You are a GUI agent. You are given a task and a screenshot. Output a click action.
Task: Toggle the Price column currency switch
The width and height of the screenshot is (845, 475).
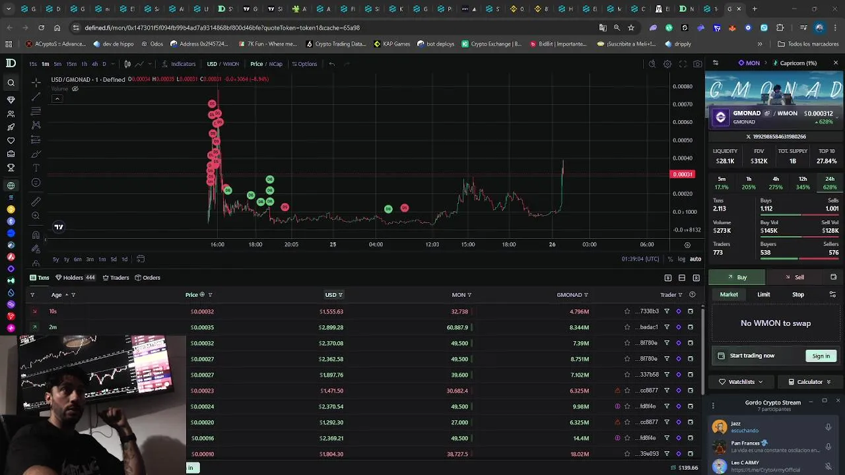pyautogui.click(x=202, y=295)
